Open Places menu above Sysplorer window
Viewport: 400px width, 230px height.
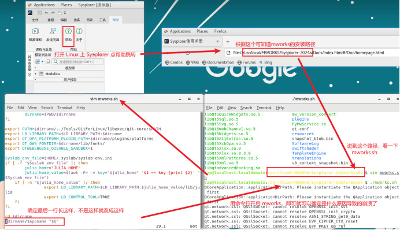pyautogui.click(x=66, y=5)
